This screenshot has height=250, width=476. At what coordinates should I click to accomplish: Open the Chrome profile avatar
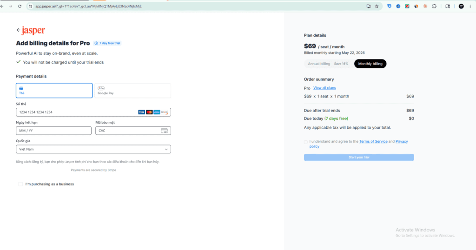point(461,6)
